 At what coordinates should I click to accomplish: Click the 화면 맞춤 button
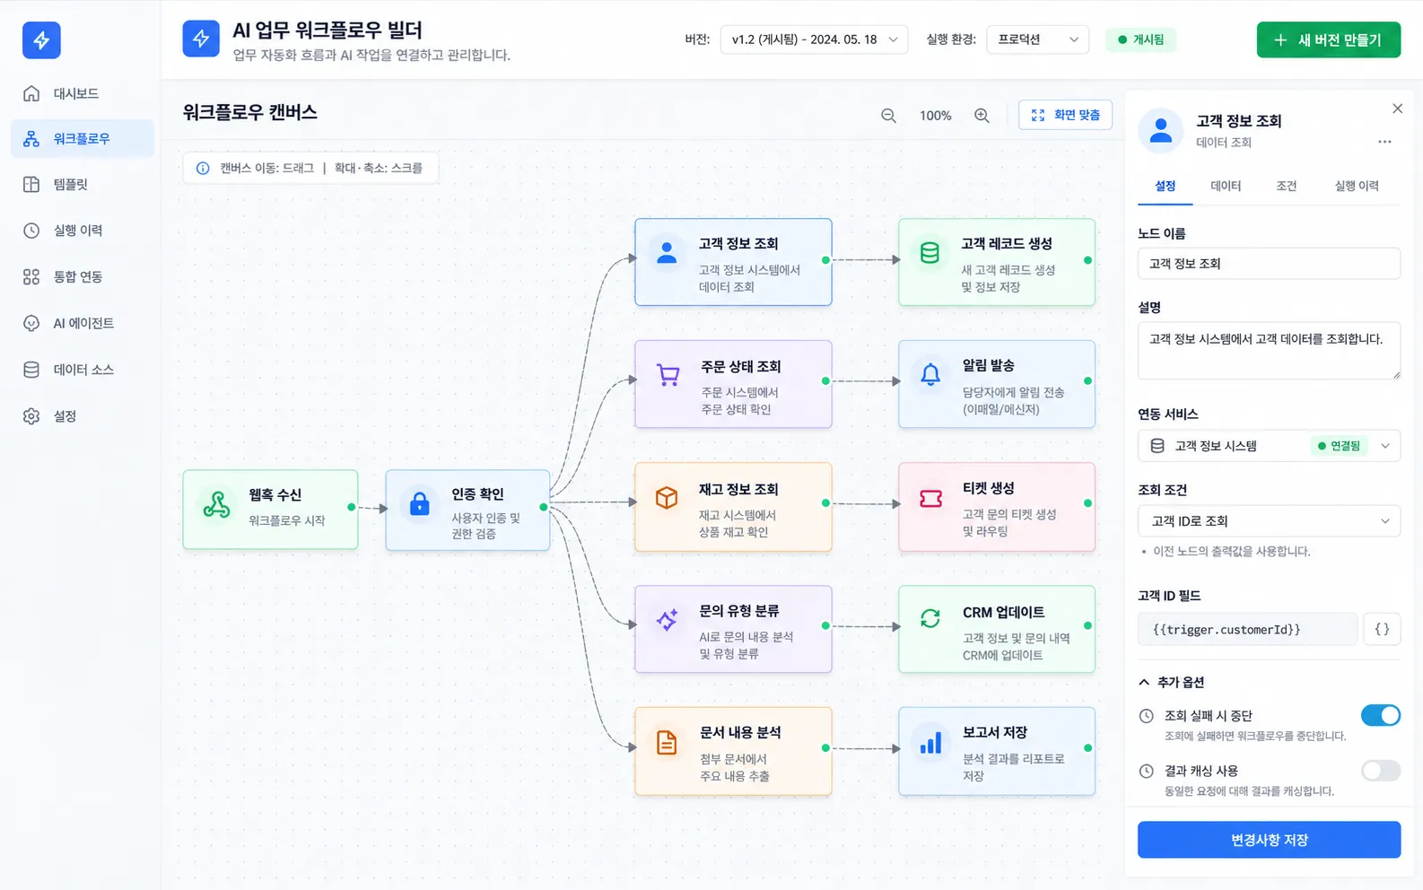[1065, 115]
